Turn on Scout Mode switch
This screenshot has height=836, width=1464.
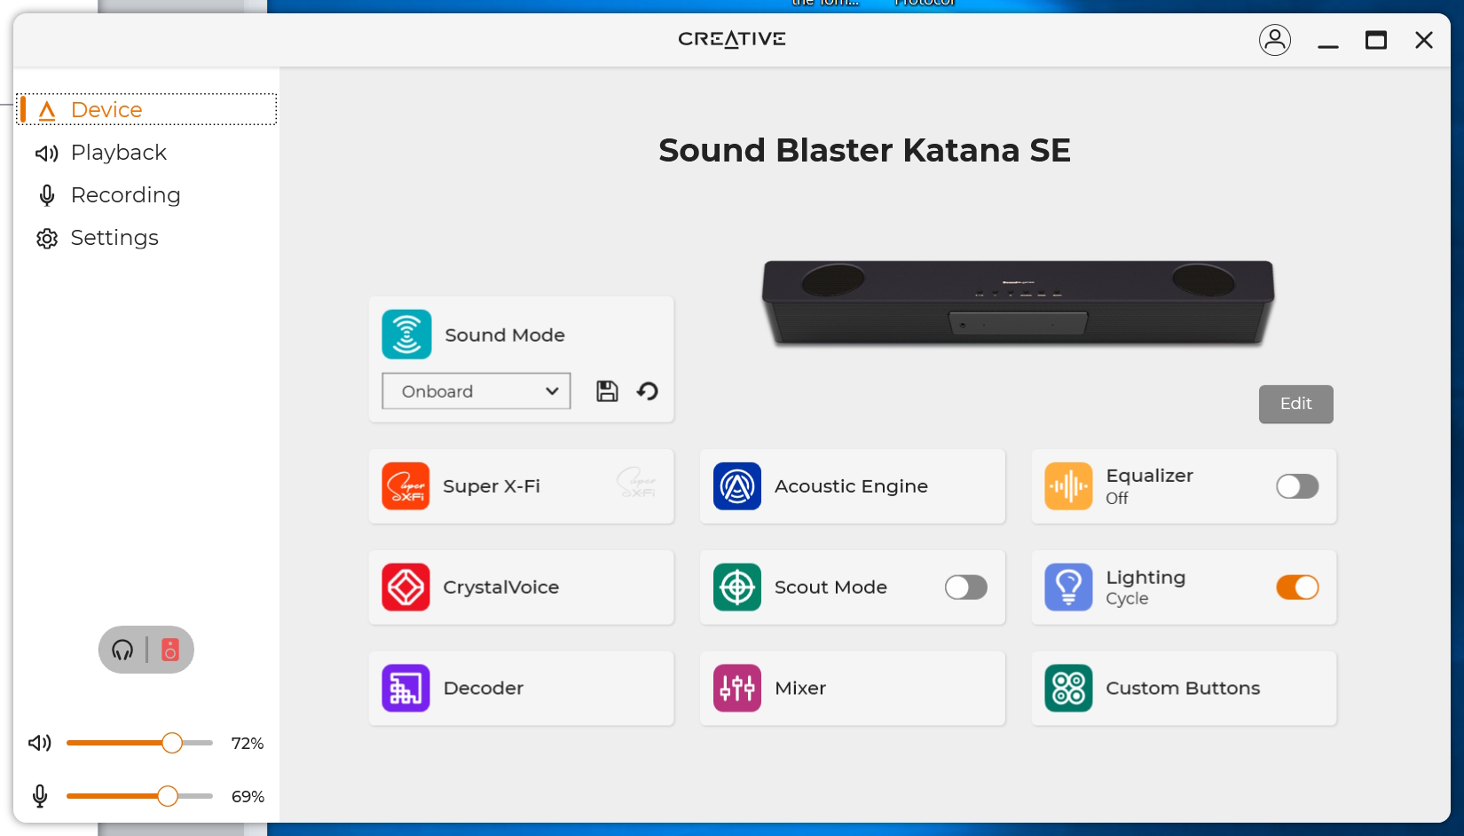point(965,588)
